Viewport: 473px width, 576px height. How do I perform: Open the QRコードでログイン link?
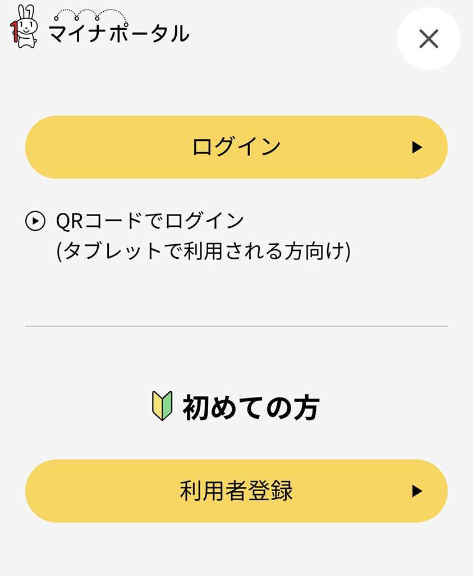150,221
